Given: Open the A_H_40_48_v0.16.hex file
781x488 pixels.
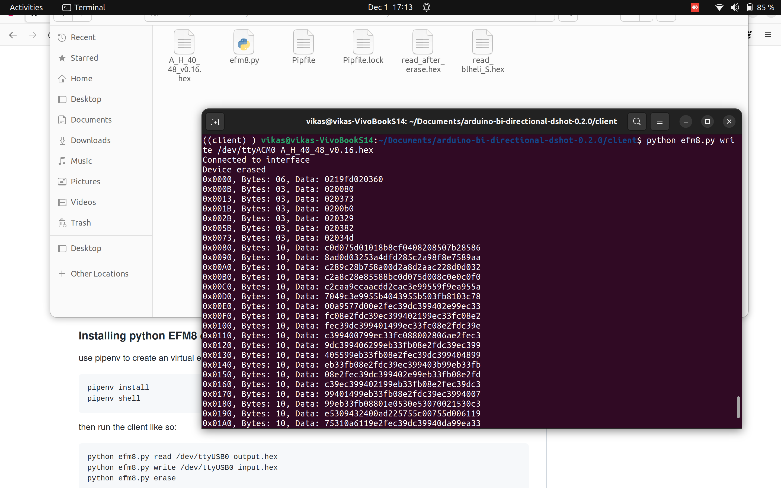Looking at the screenshot, I should click(184, 42).
